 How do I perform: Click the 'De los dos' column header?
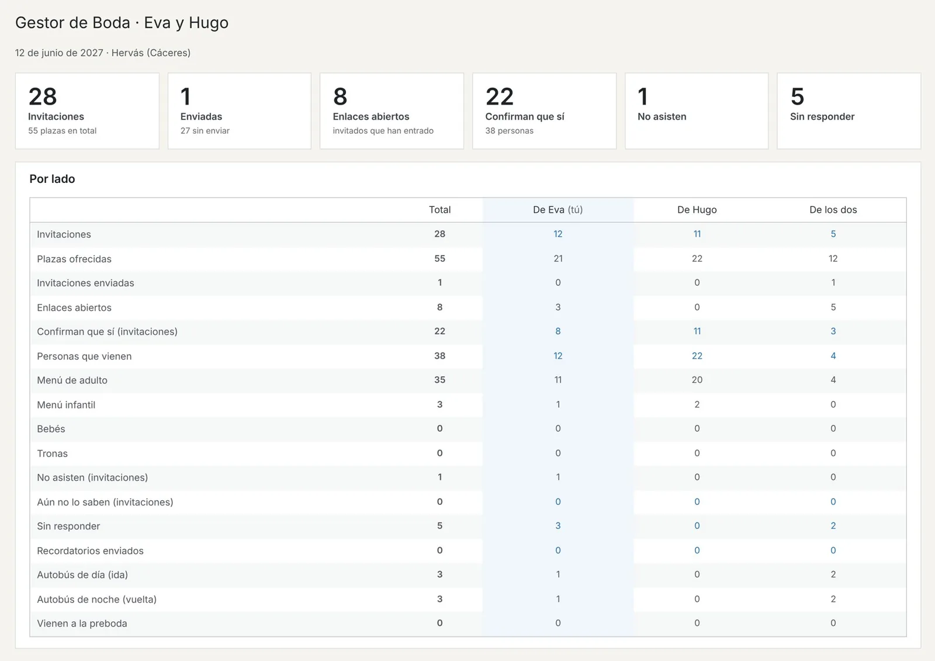pos(833,210)
